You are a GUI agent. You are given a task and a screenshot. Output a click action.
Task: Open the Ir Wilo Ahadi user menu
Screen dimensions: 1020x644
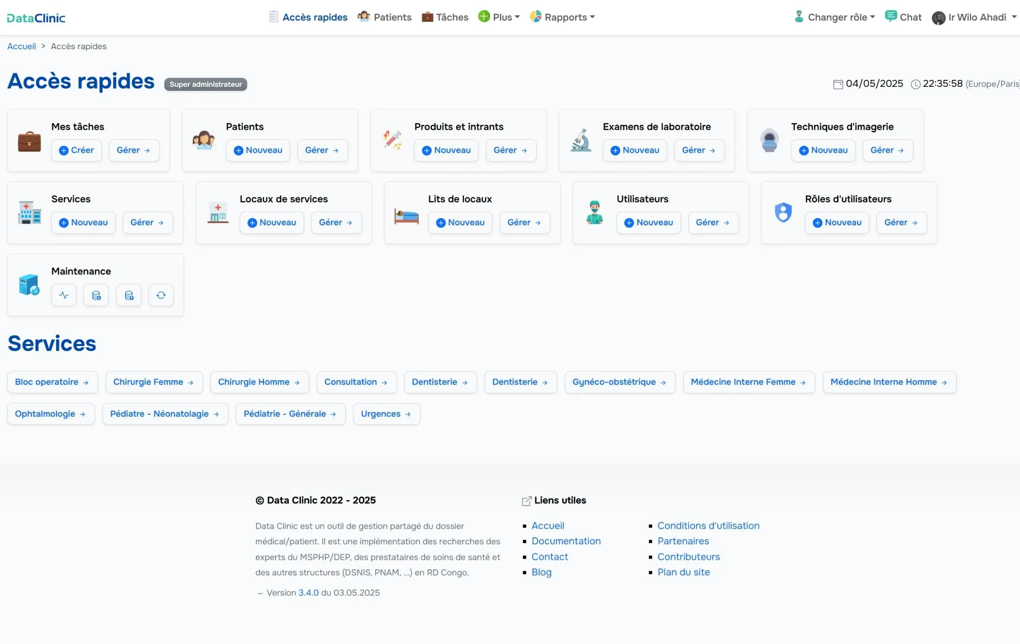click(974, 17)
